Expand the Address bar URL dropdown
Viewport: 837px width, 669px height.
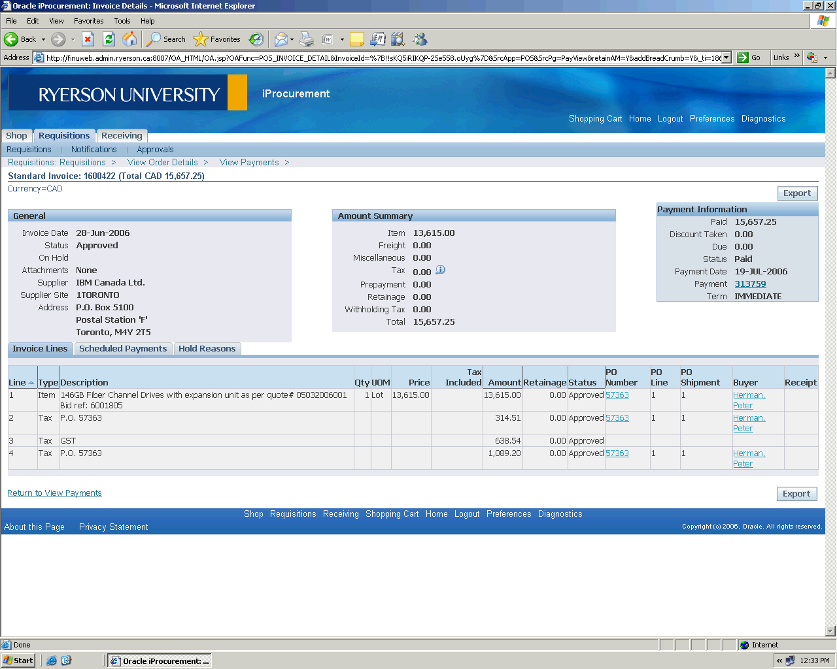pos(726,57)
